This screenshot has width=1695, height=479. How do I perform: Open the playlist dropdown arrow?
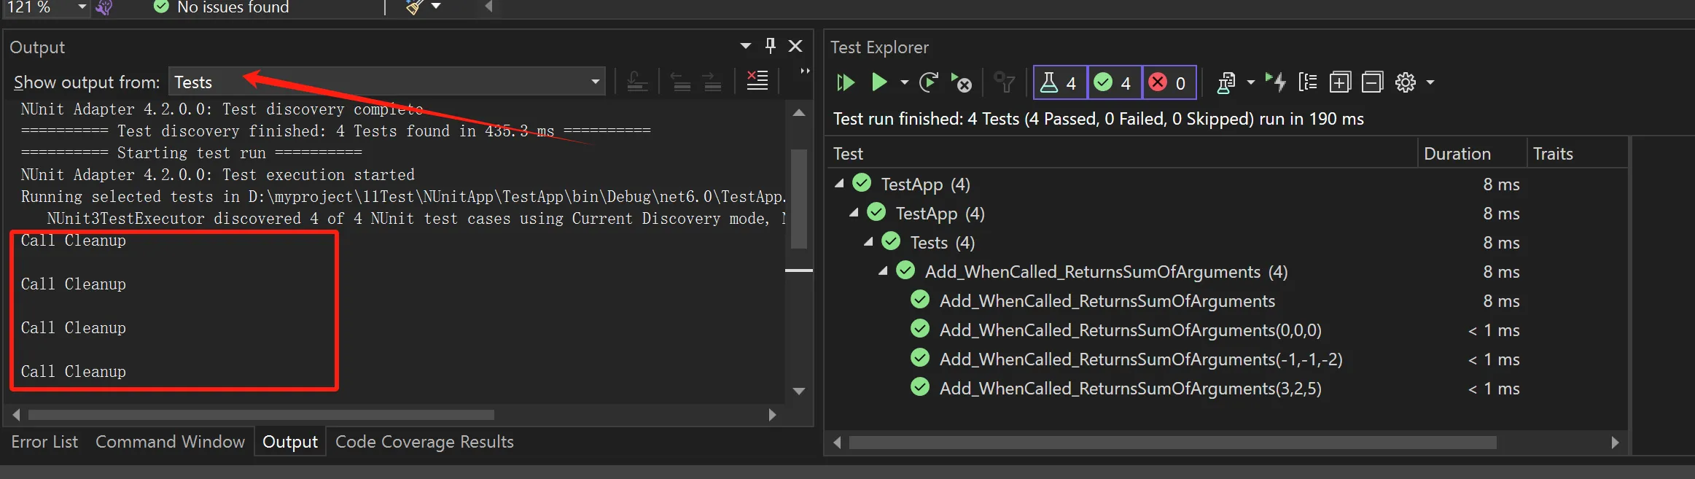tap(1251, 82)
